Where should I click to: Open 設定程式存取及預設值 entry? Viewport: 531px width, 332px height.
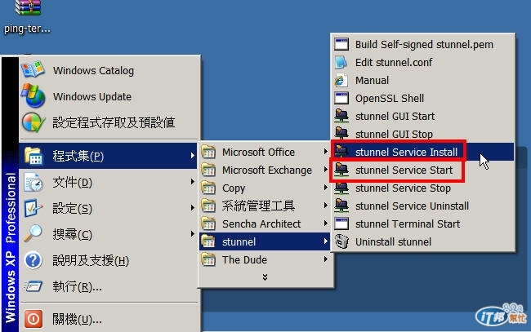tap(109, 122)
